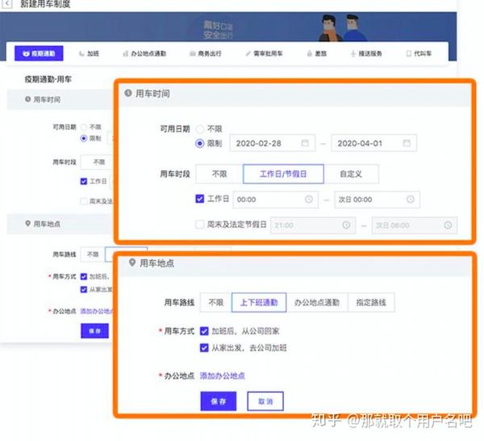Click the 添加办公地点 link in the enlarged panel
The height and width of the screenshot is (441, 484).
click(x=223, y=376)
